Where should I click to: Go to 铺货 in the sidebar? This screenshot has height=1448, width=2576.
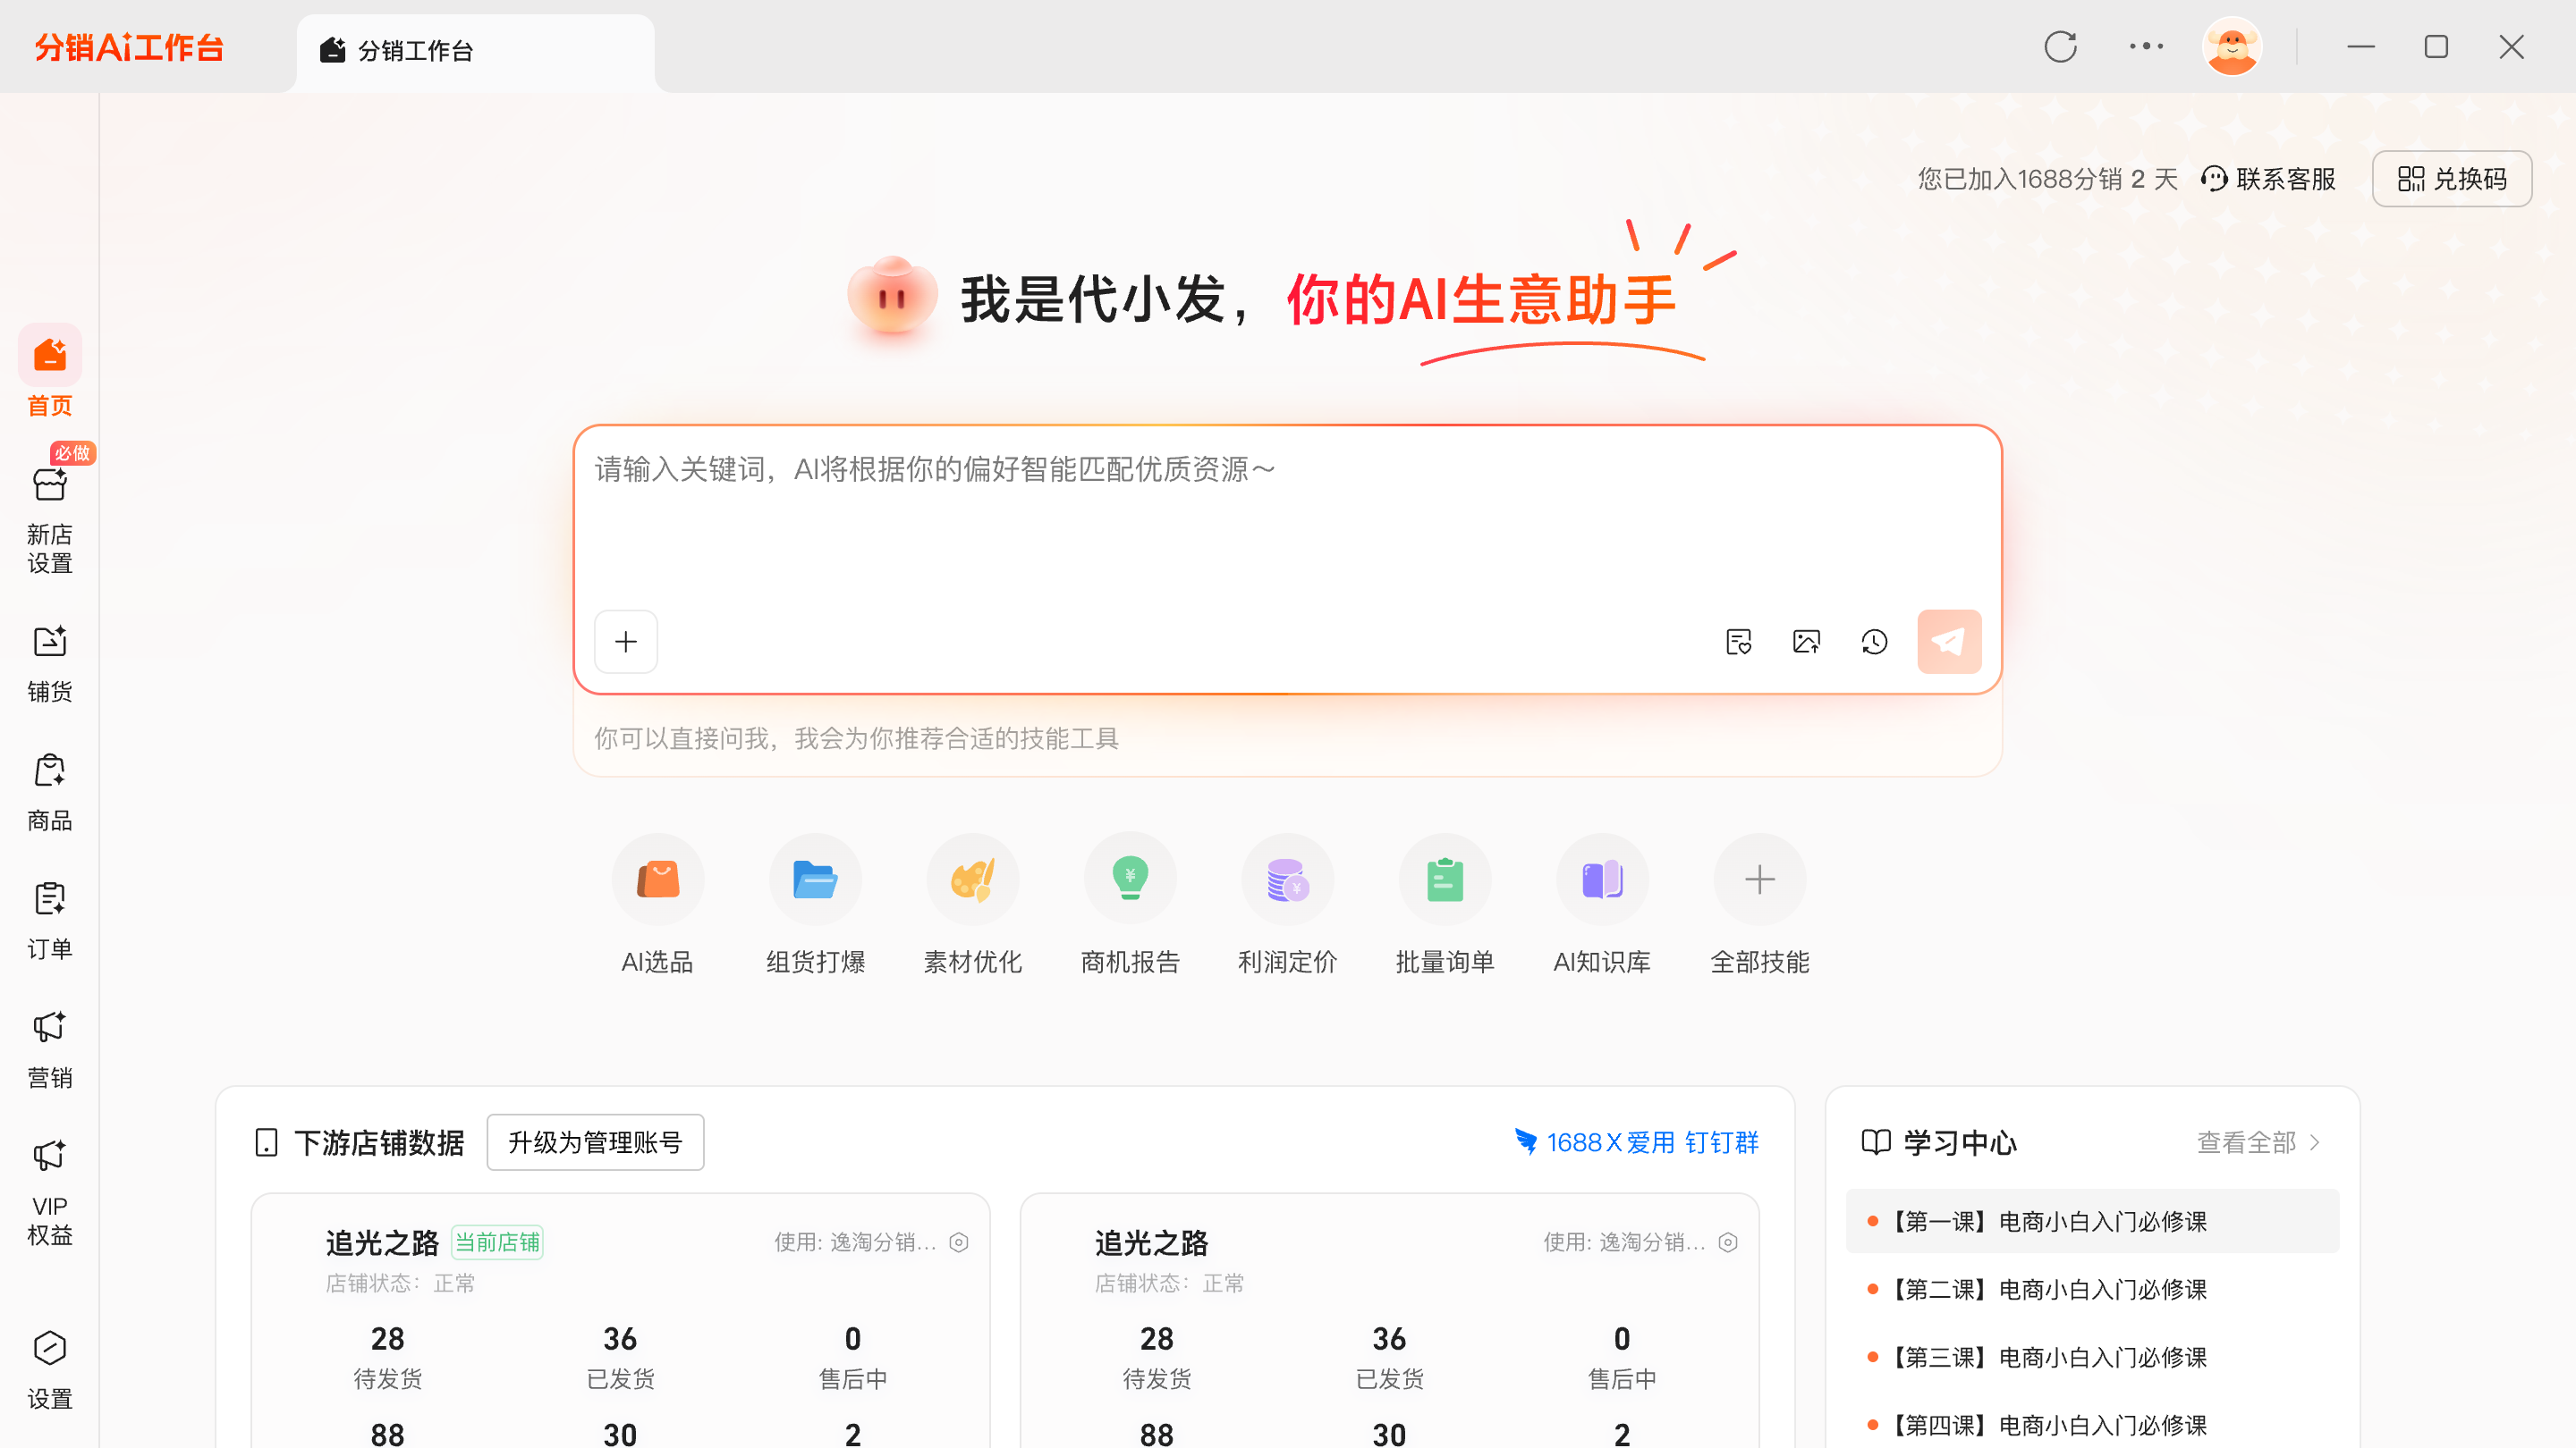[49, 663]
